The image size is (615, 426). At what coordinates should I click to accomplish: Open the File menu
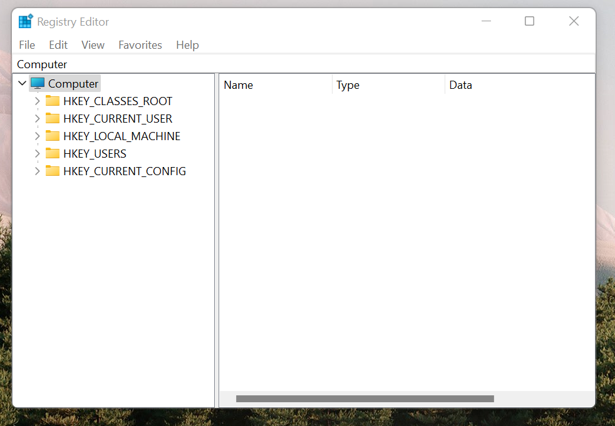27,45
